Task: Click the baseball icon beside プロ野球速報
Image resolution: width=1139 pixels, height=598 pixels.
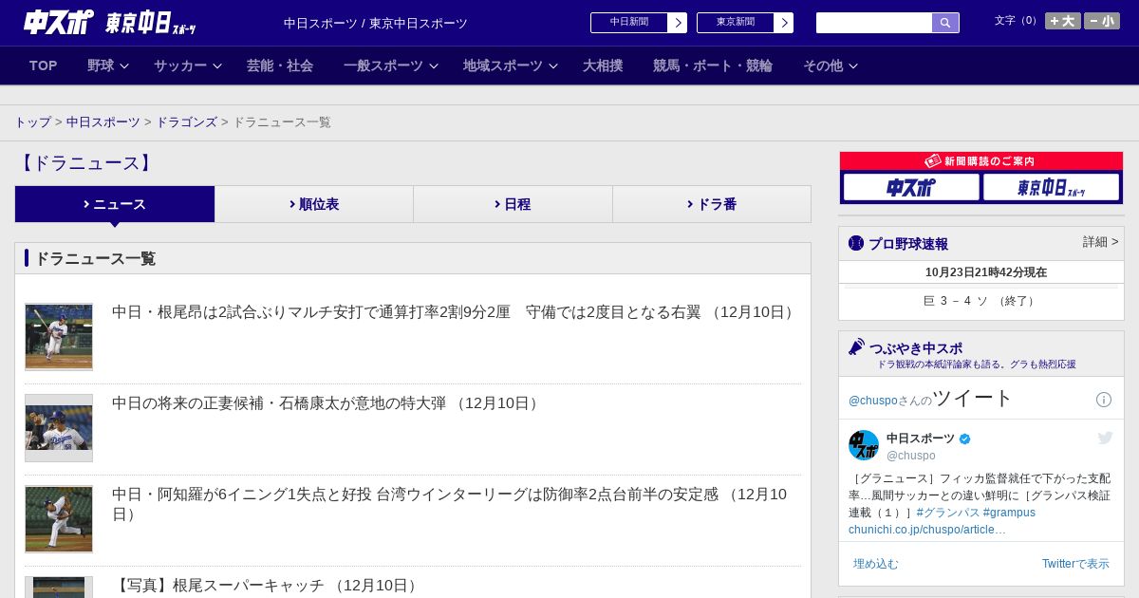Action: pos(856,243)
